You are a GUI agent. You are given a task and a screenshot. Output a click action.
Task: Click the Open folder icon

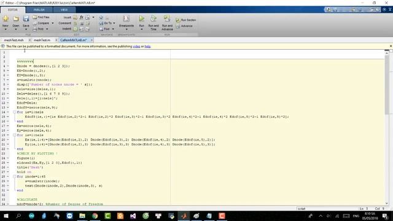click(x=16, y=18)
